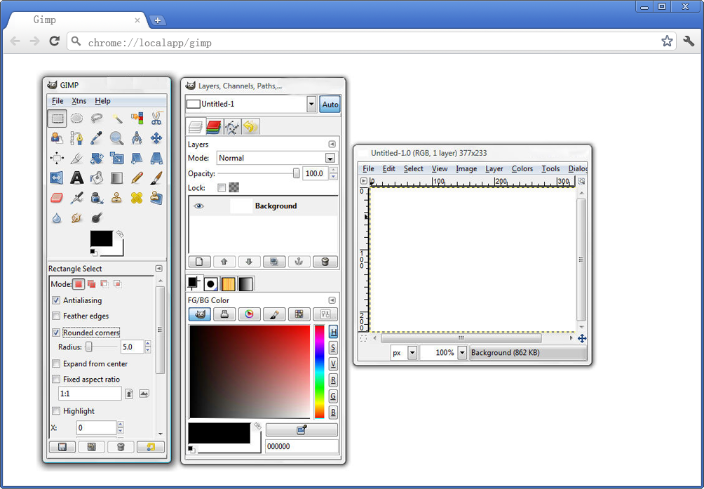
Task: Bookmark page with the star icon
Action: (x=667, y=41)
